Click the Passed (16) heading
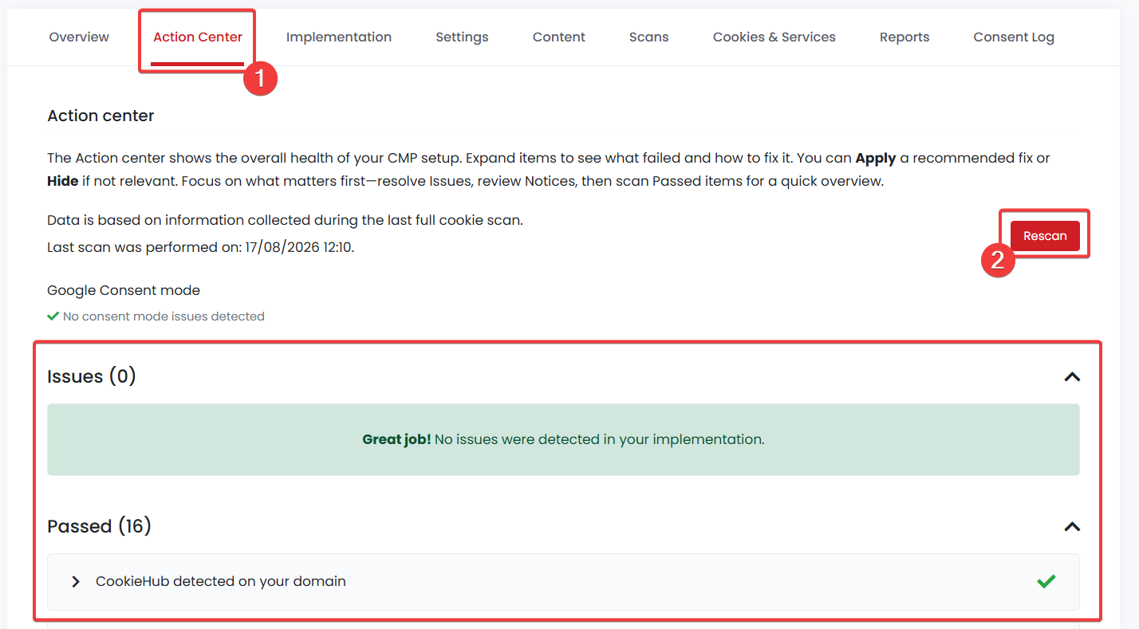Image resolution: width=1139 pixels, height=629 pixels. [100, 526]
